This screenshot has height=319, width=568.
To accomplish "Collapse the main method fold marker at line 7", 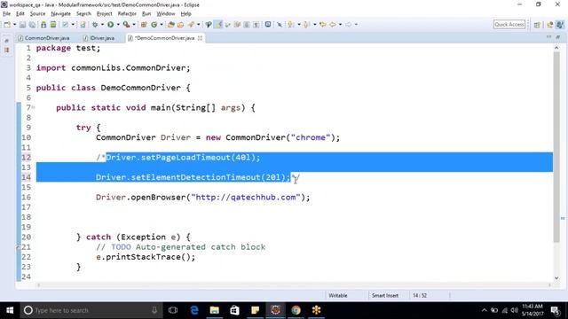I will click(x=34, y=107).
